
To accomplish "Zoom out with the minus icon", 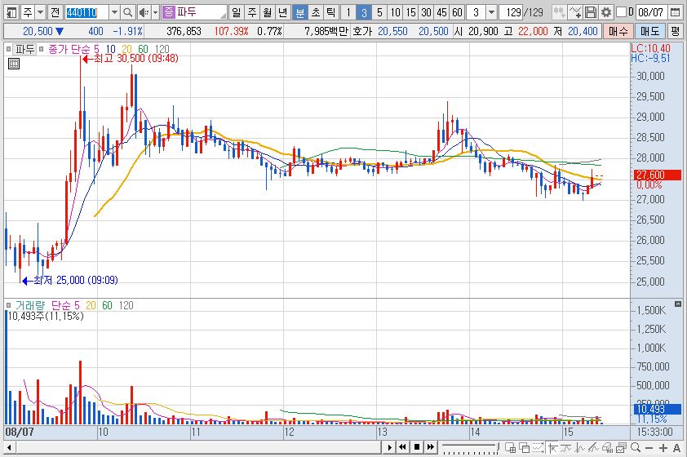I will click(x=649, y=447).
